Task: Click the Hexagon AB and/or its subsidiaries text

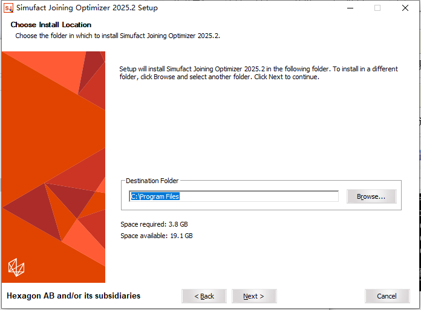Action: 73,296
